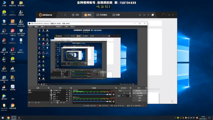The image size is (213, 120).
Task: Move selected source down in Sources panel
Action: 64,103
